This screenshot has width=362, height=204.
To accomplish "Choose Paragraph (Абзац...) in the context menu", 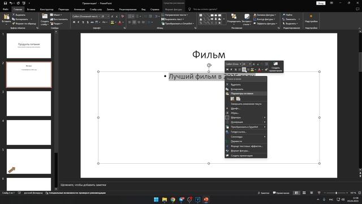I will [246, 113].
